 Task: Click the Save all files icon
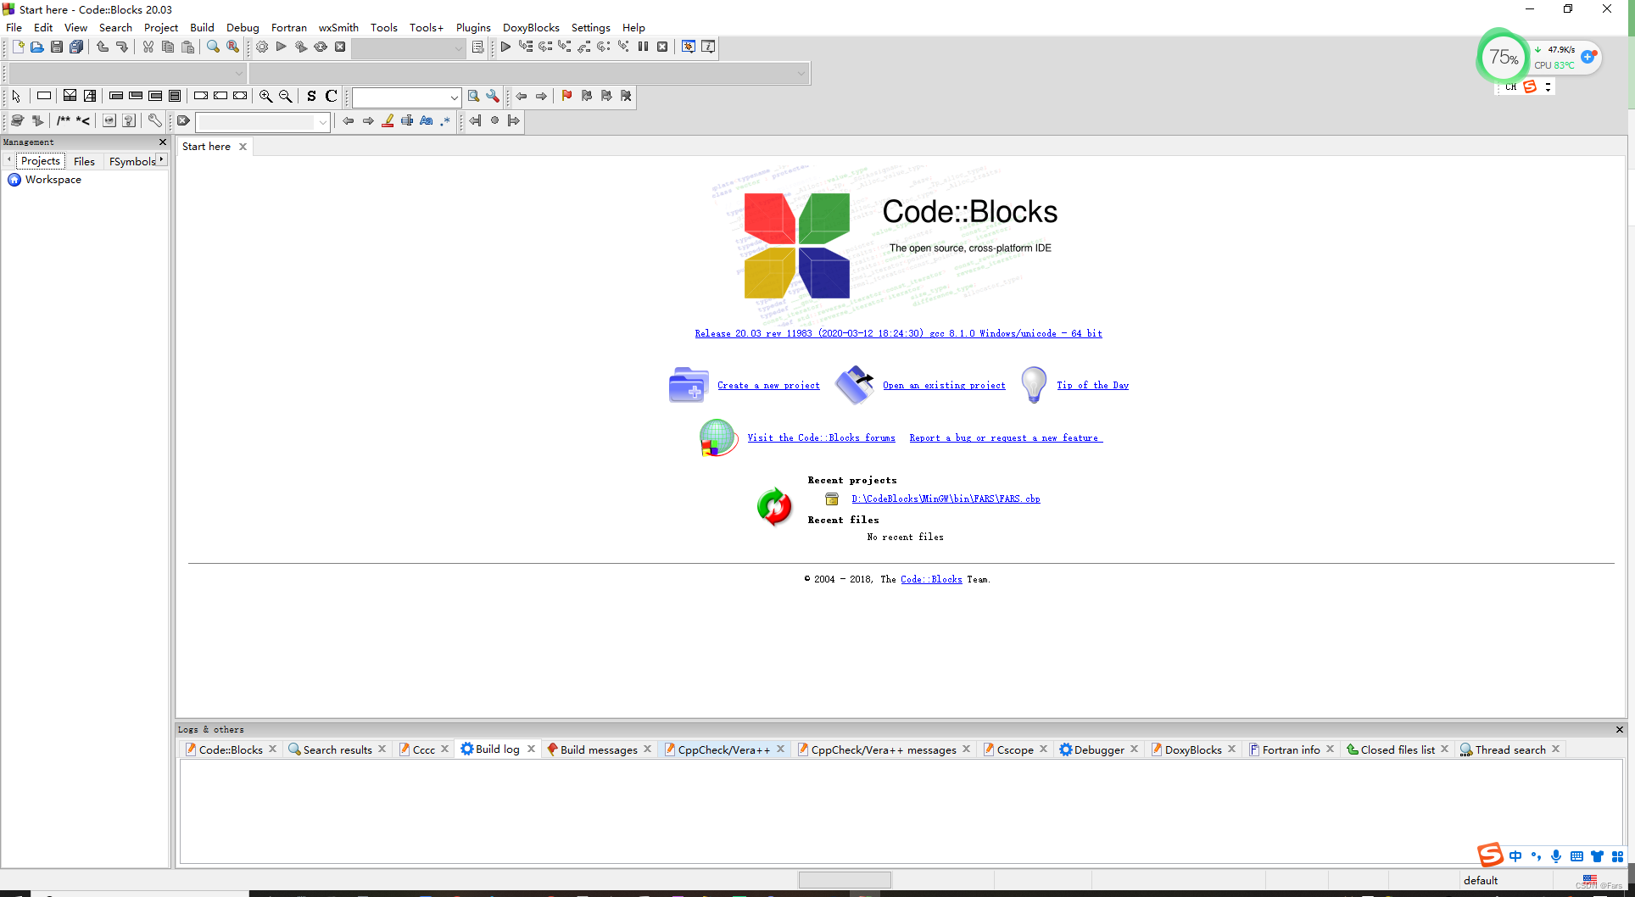point(76,47)
